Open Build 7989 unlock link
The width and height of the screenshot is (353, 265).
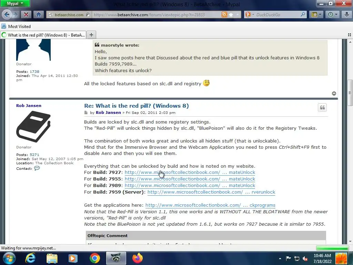[x=190, y=185]
